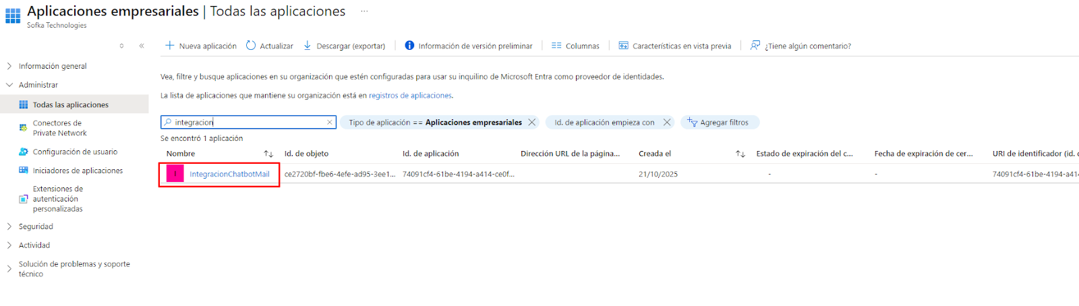The height and width of the screenshot is (306, 1079).
Task: Remove Id. de aplicación empieza con filter
Action: click(667, 123)
